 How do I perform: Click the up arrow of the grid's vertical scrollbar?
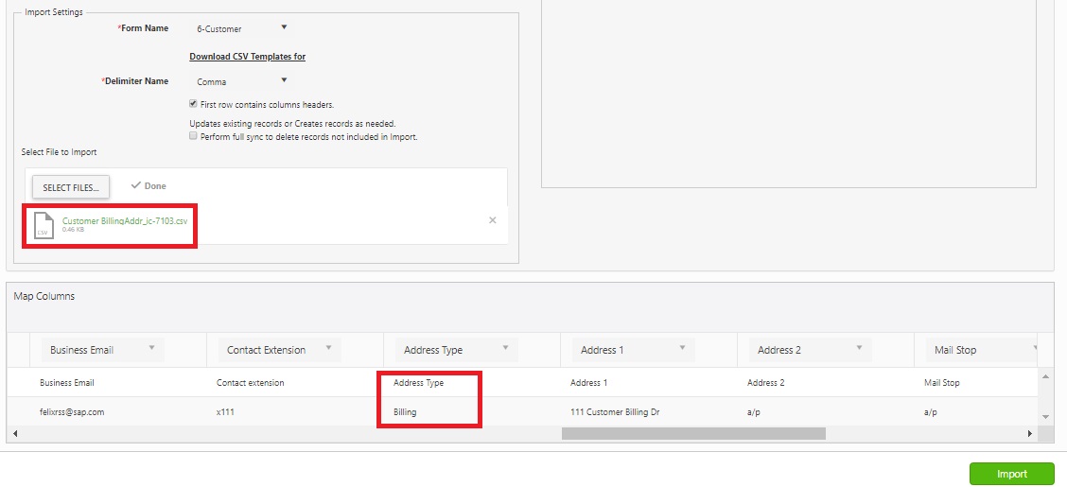point(1045,376)
